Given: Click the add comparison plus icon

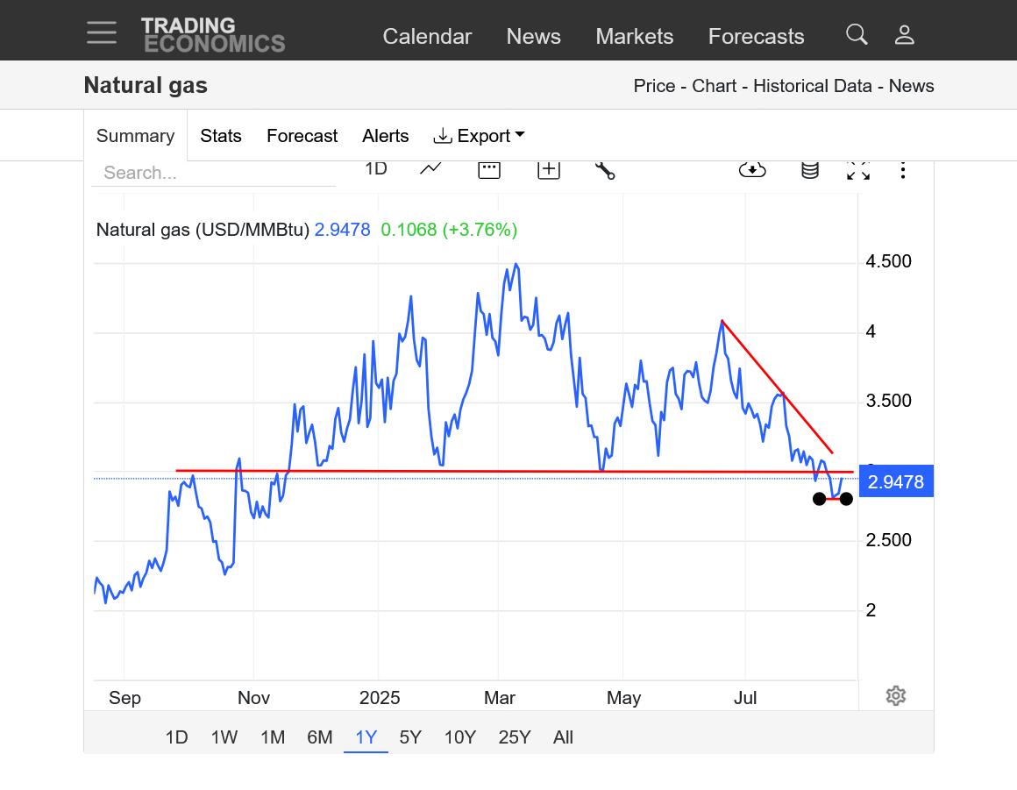Looking at the screenshot, I should (549, 169).
